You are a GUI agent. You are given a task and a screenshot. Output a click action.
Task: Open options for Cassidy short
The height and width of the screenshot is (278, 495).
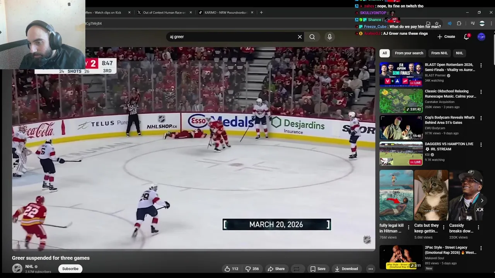coord(478,227)
